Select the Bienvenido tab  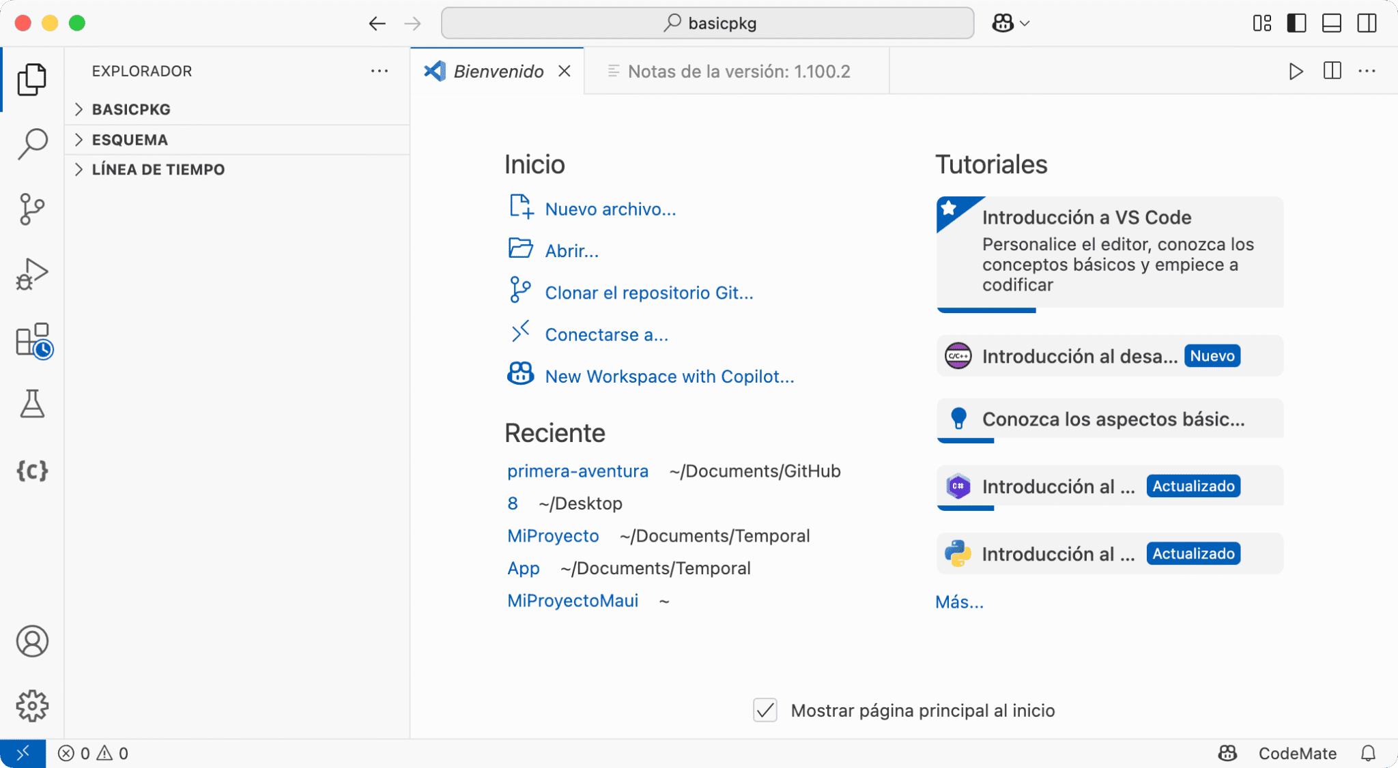point(498,70)
